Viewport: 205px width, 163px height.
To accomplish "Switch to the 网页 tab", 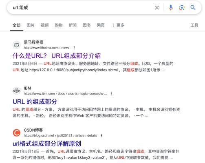I will 101,25.
